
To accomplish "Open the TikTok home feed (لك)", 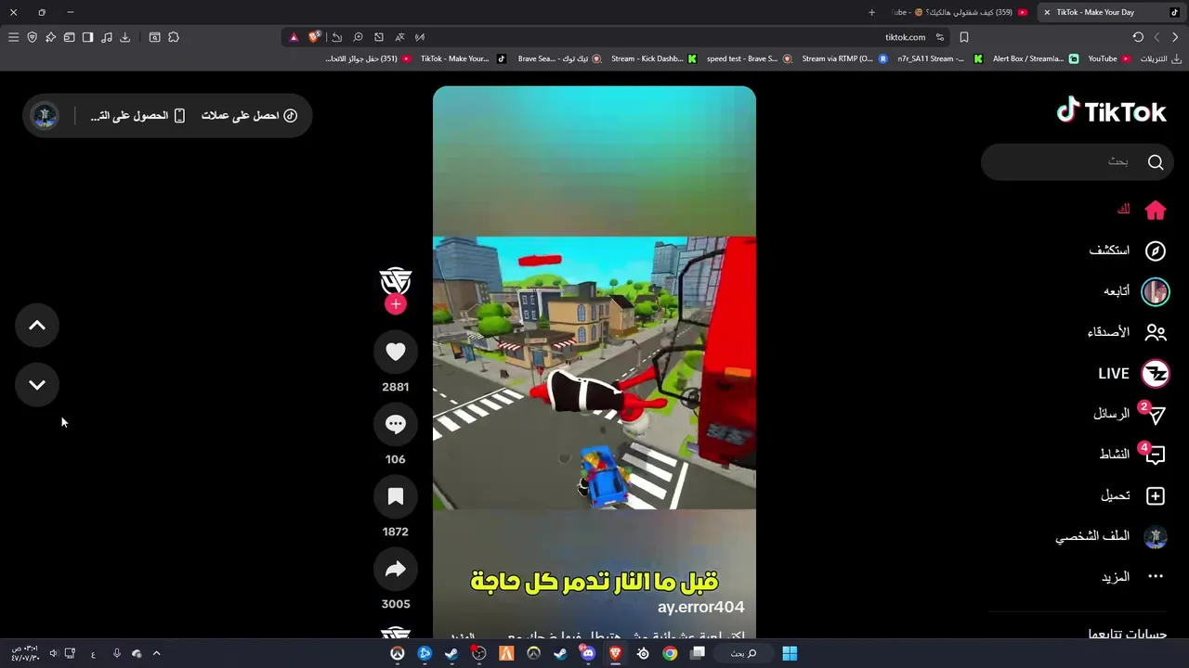I will point(1141,211).
